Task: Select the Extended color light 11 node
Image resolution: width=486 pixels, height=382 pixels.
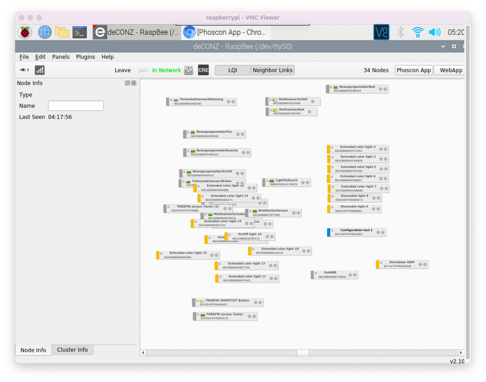Action: click(247, 278)
